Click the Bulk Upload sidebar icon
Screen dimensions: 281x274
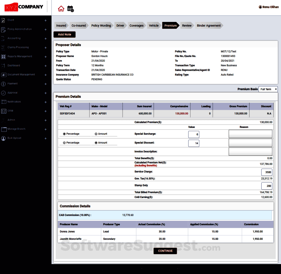coord(3,138)
